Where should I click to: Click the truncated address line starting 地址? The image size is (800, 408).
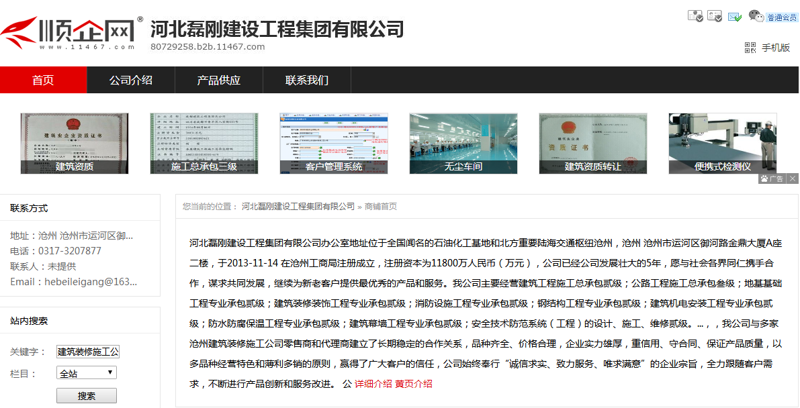pyautogui.click(x=71, y=236)
